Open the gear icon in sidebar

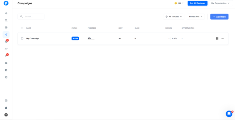(6, 77)
